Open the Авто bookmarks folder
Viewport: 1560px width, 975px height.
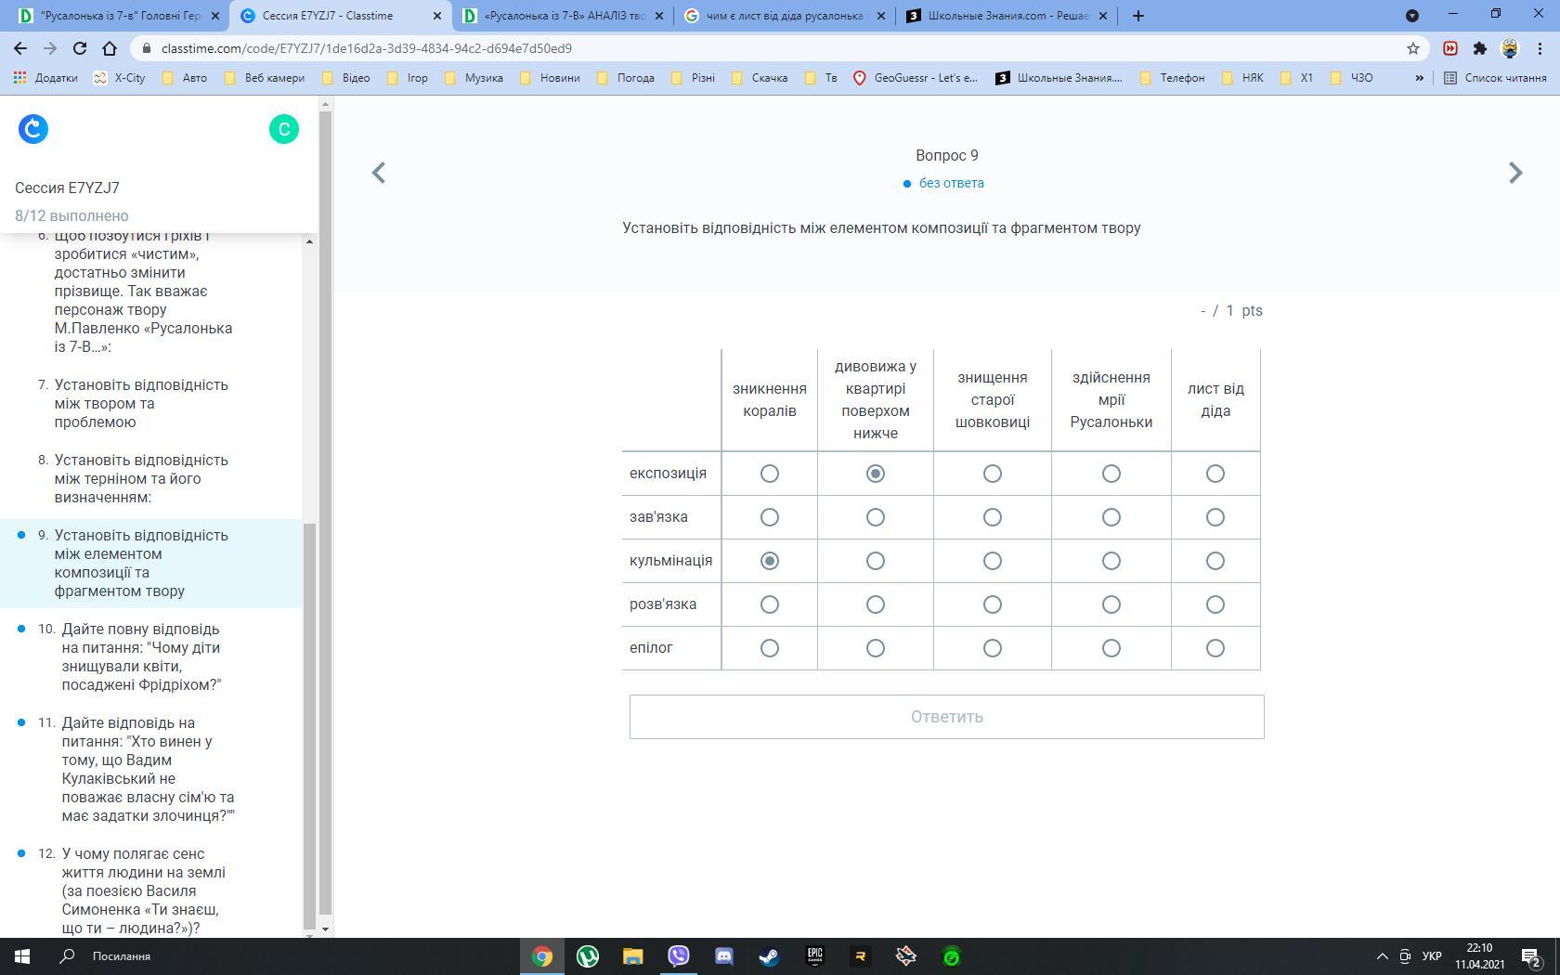185,78
